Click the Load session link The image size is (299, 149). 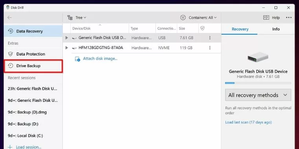(28, 147)
